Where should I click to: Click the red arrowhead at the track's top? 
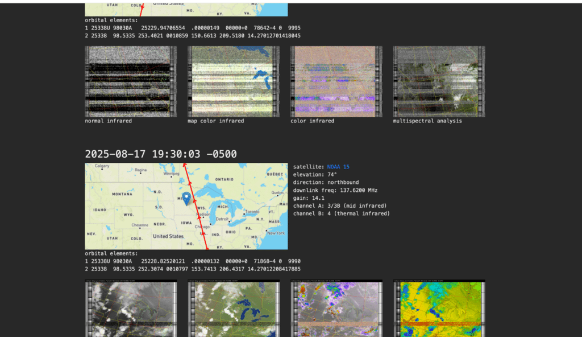coord(185,165)
